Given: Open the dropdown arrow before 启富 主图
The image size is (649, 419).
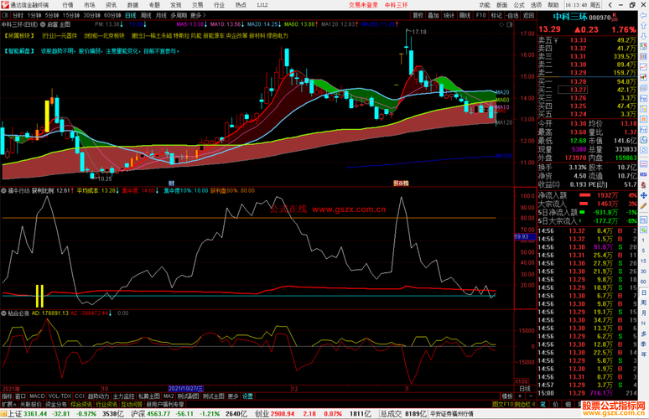Looking at the screenshot, I should (43, 25).
